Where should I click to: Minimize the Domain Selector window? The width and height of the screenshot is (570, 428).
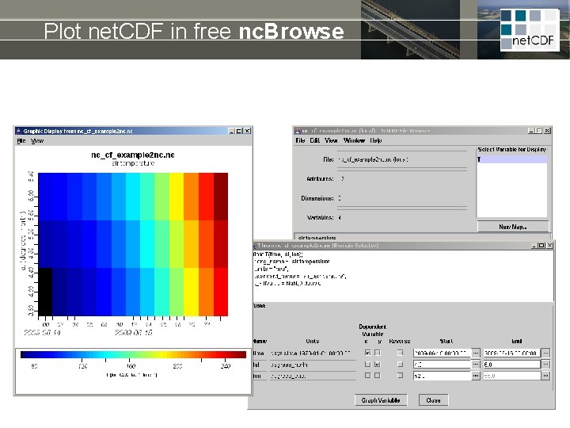(x=534, y=246)
